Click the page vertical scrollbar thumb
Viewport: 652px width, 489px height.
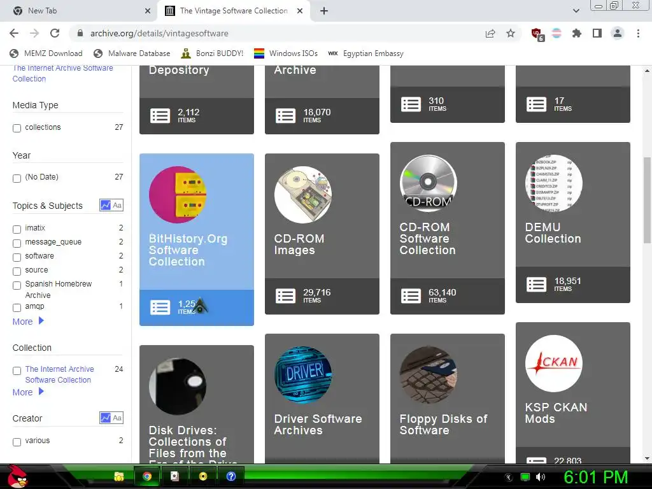[x=647, y=200]
